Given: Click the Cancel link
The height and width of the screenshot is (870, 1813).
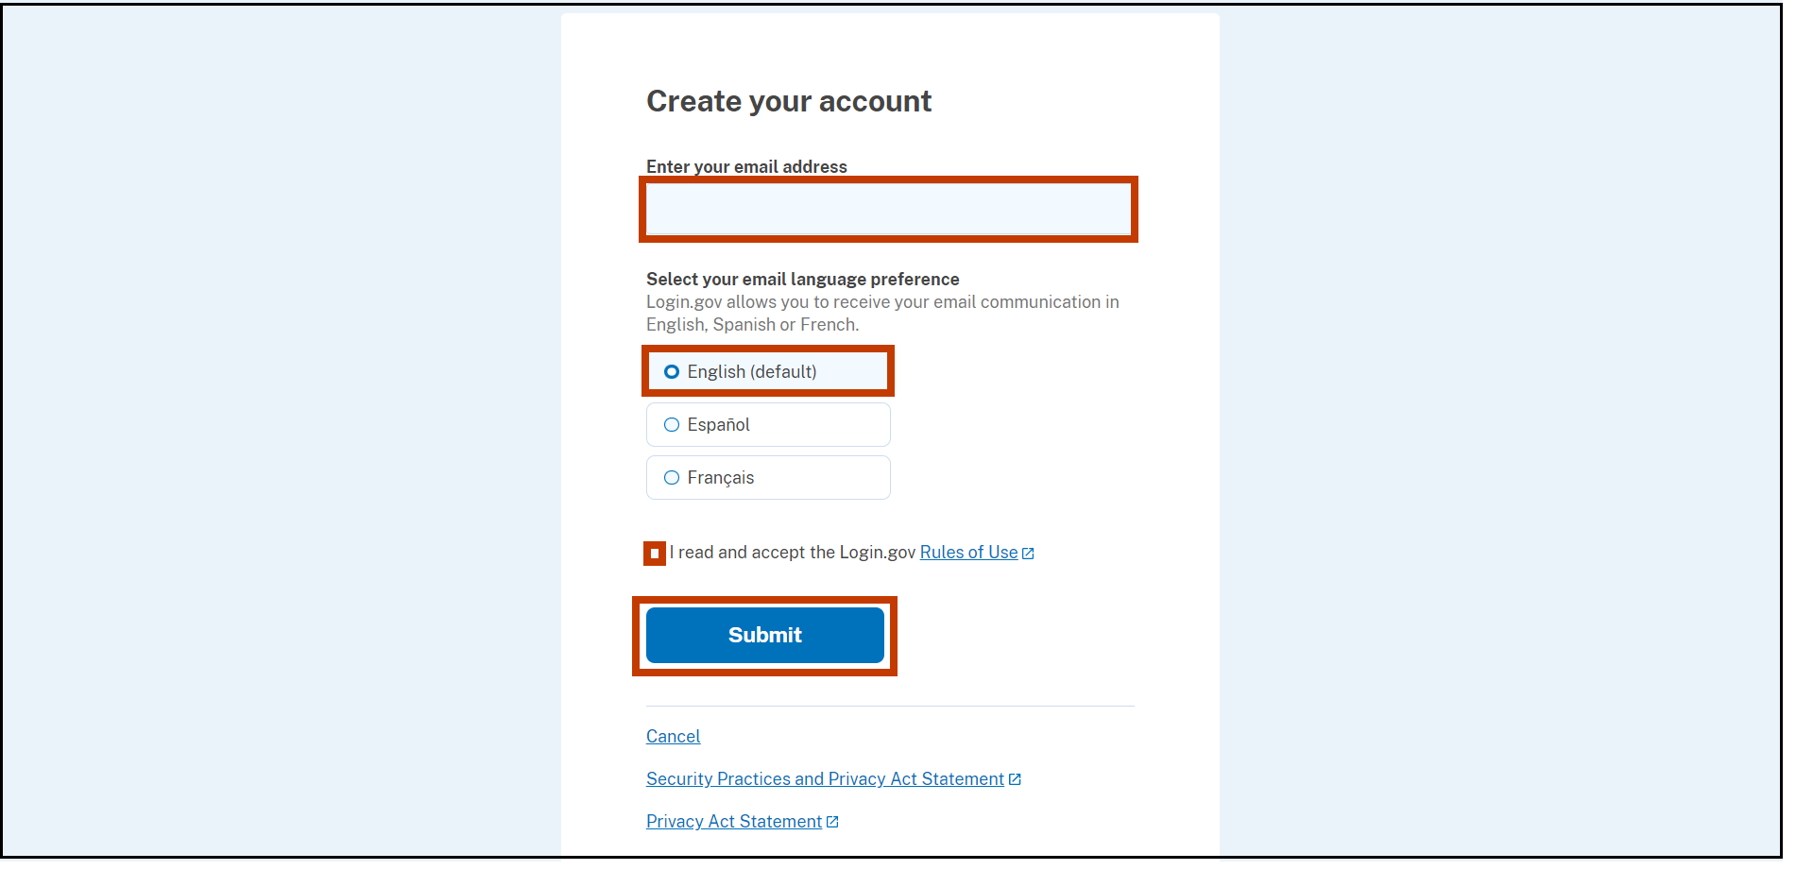Looking at the screenshot, I should (673, 736).
